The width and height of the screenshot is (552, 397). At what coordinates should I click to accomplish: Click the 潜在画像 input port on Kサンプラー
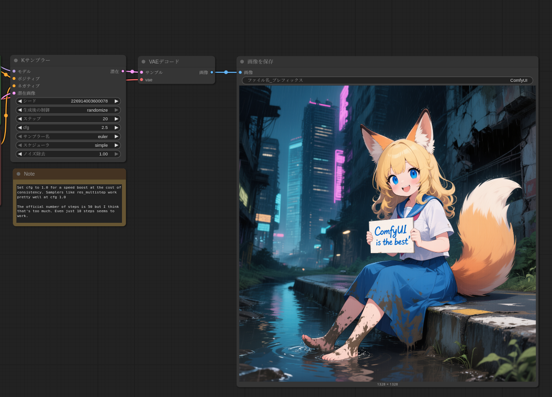click(14, 93)
